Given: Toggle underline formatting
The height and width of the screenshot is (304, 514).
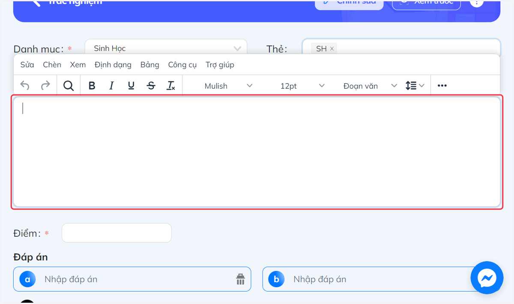Looking at the screenshot, I should (131, 86).
